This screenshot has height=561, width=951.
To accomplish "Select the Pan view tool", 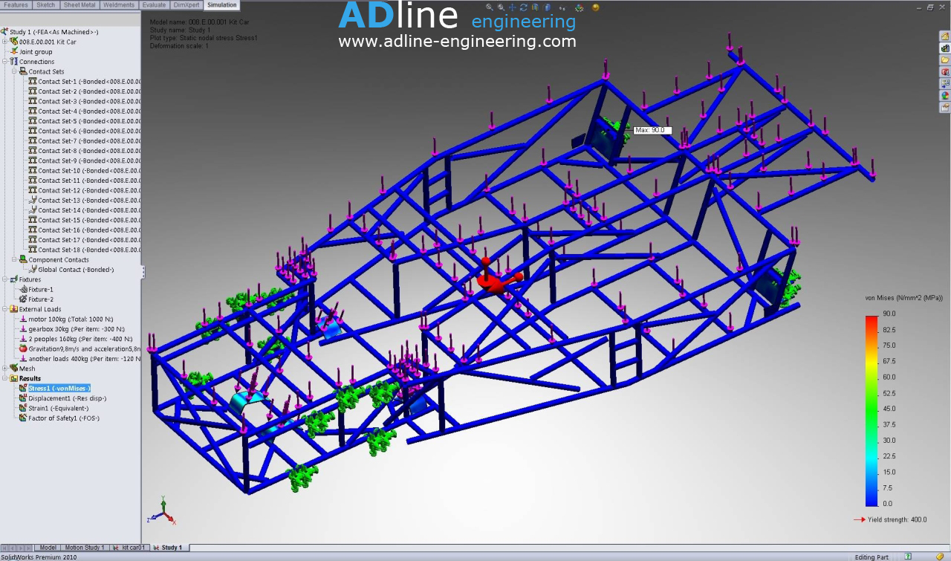I will 512,7.
